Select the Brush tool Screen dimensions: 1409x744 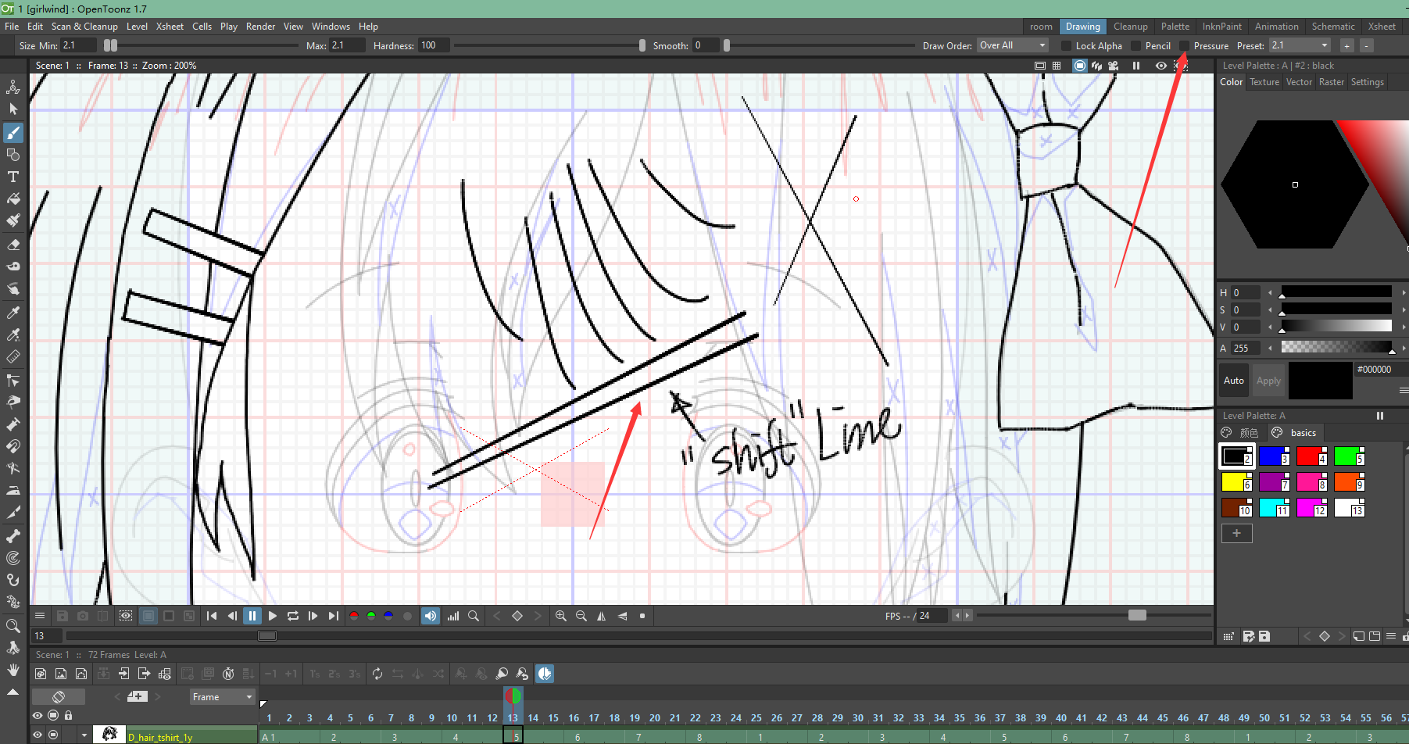coord(13,133)
